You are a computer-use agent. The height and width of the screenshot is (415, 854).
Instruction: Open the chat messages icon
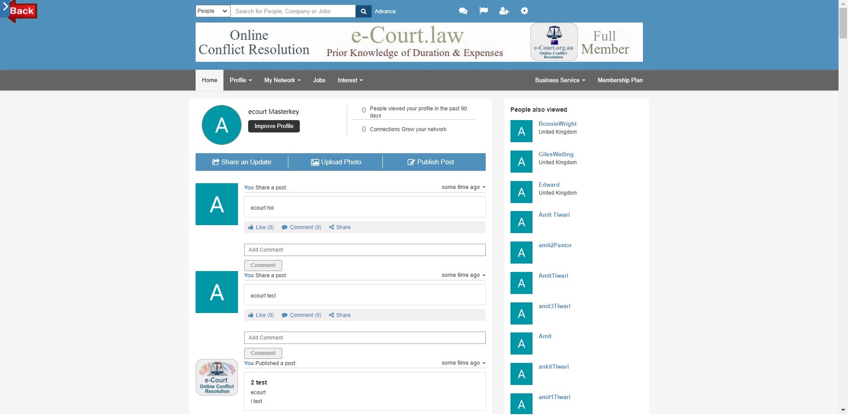coord(463,11)
